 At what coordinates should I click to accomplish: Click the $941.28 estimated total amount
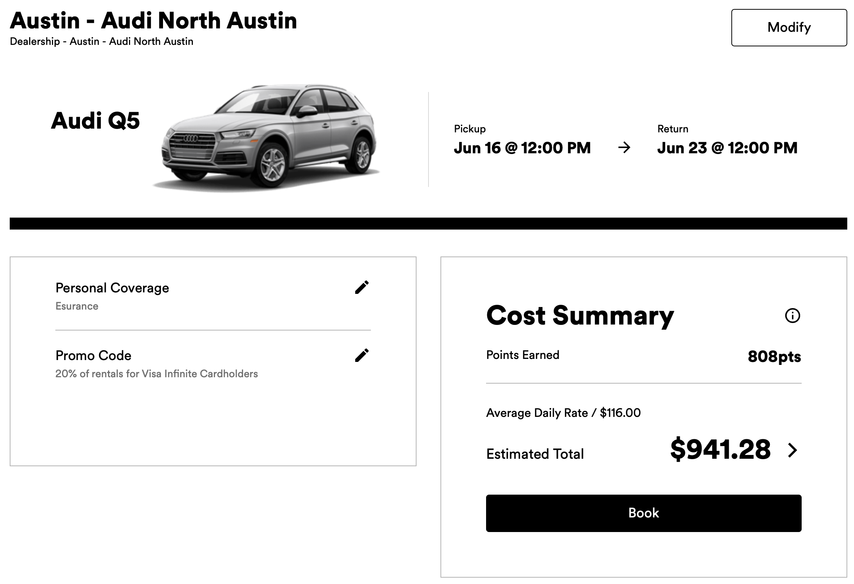pos(721,449)
